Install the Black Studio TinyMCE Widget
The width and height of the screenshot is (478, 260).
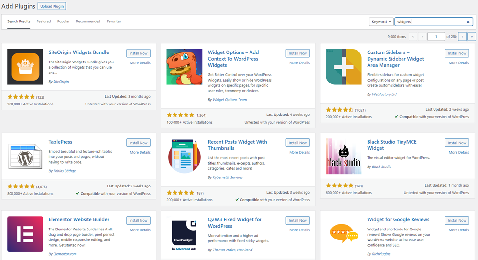[457, 143]
